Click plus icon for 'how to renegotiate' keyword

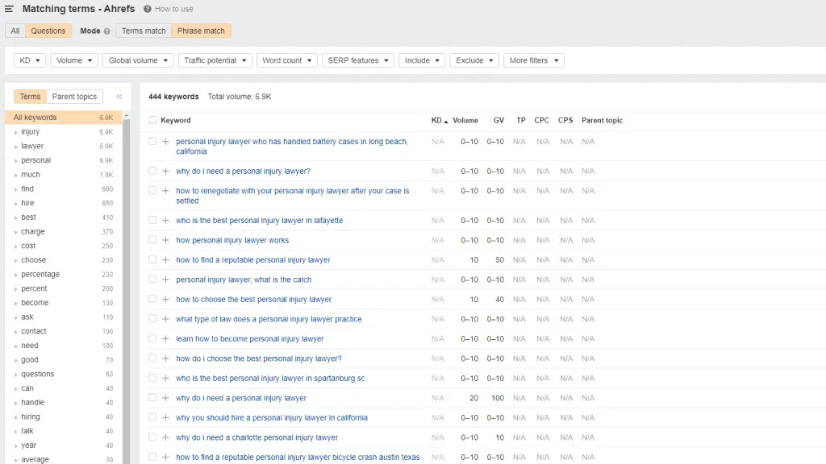(x=165, y=191)
